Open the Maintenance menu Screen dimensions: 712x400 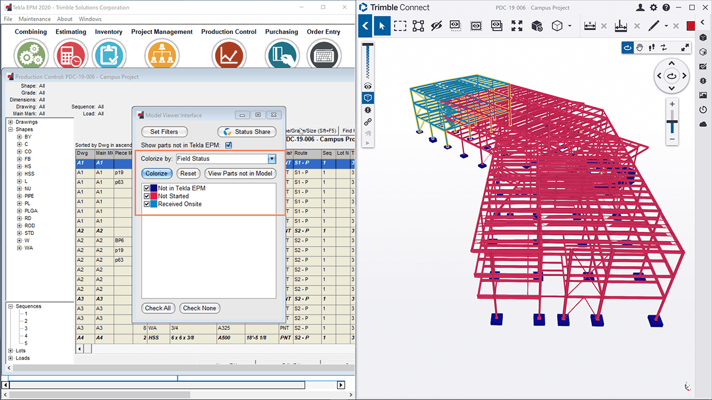tap(34, 19)
